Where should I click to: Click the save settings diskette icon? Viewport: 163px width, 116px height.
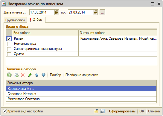point(103,111)
